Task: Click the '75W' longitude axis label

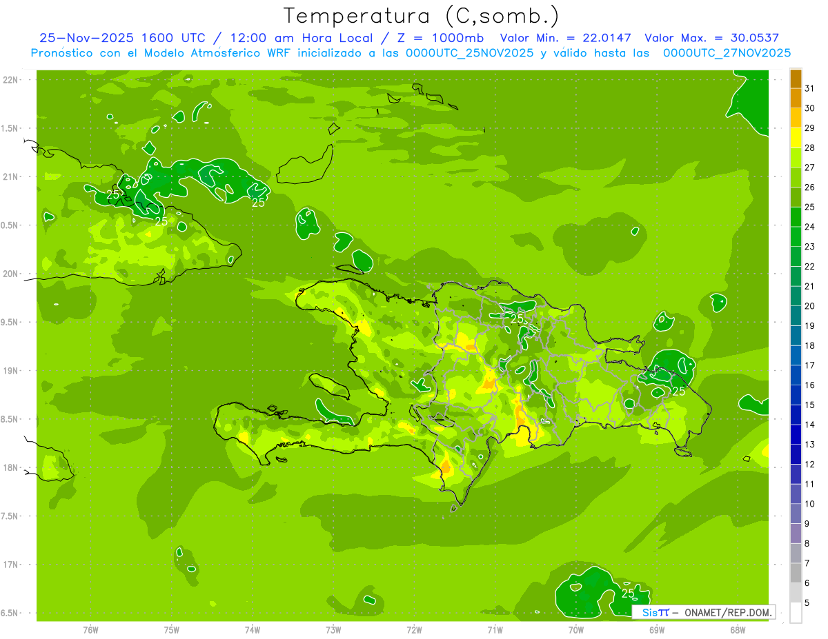Action: [x=172, y=630]
